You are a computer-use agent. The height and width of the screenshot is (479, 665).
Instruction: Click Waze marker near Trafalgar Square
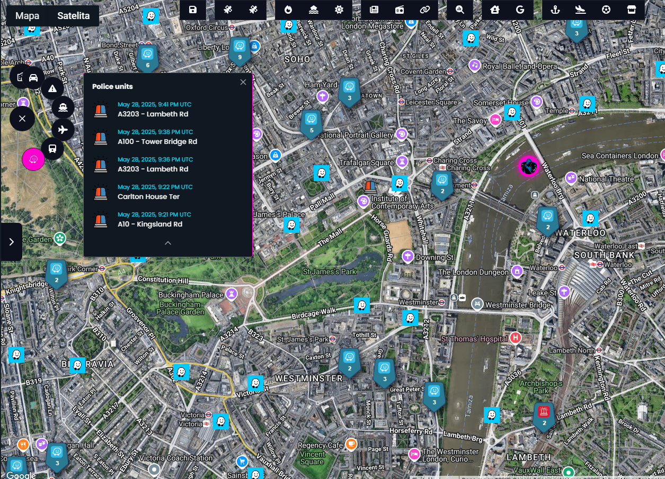point(400,183)
